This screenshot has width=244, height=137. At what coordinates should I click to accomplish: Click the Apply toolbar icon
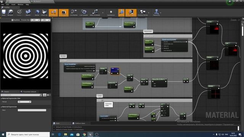[x=19, y=13]
